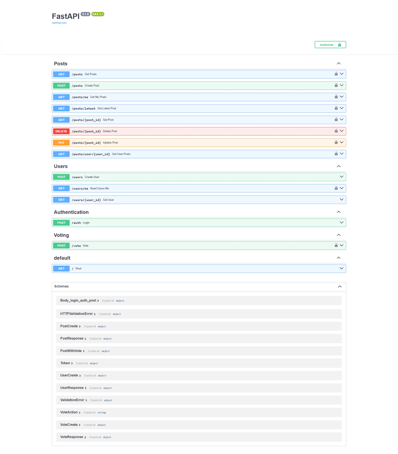This screenshot has width=398, height=454.
Task: Expand the GET / Root endpoint
Action: (x=342, y=268)
